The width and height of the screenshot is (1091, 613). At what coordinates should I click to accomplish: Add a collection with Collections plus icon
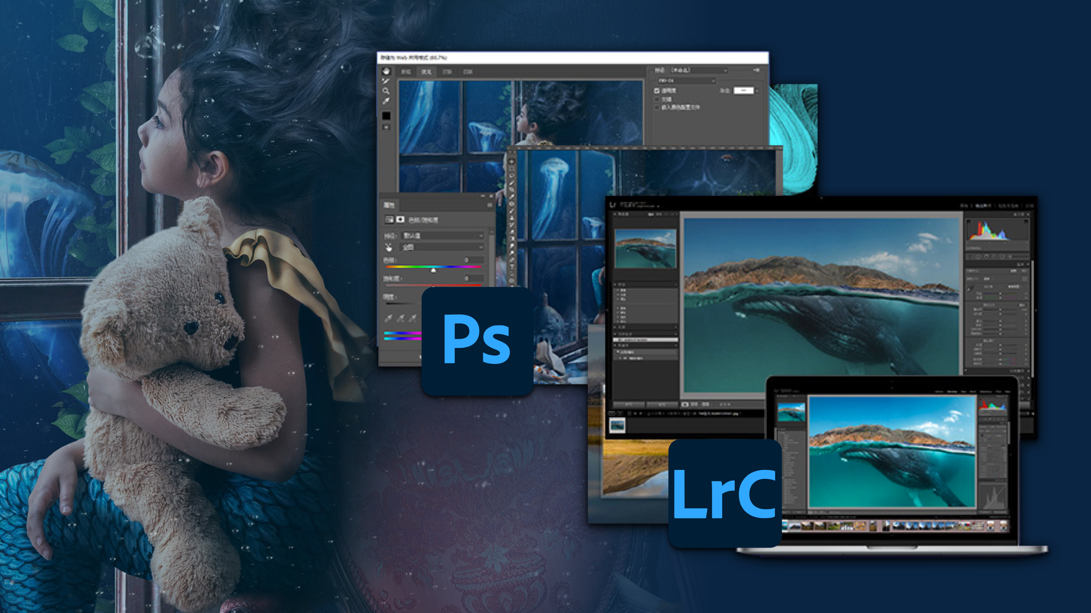(x=675, y=346)
